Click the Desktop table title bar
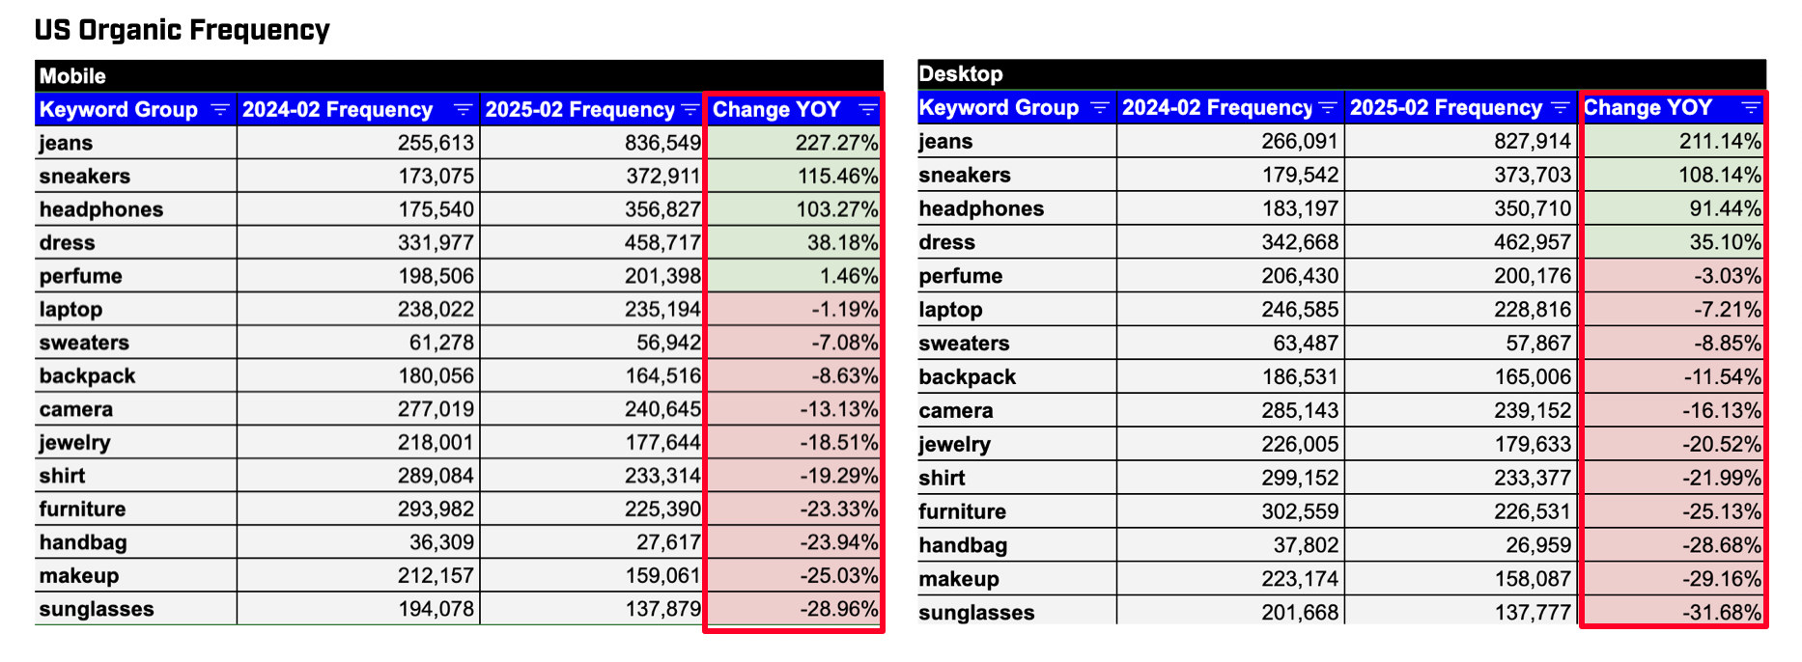The image size is (1802, 662). coord(1341,74)
